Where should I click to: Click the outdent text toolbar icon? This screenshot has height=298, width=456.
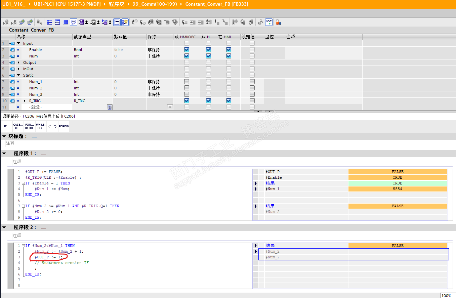click(201, 22)
